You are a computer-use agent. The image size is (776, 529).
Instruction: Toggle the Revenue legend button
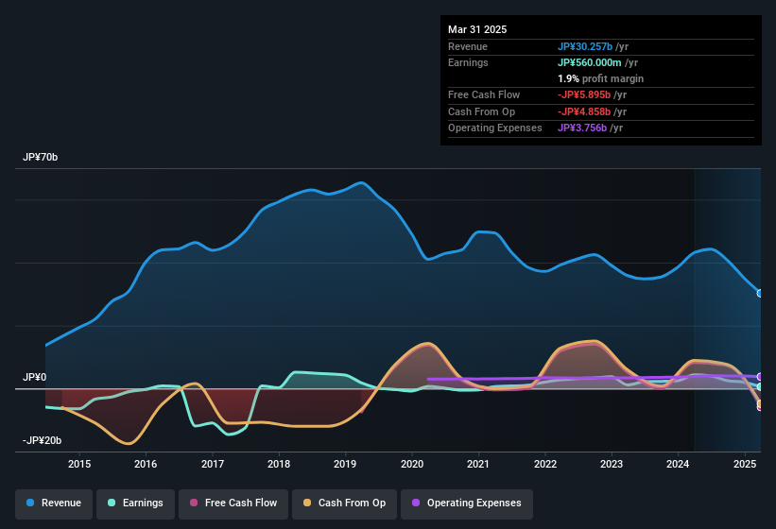(54, 503)
